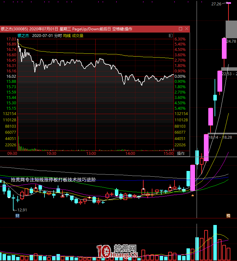Toggle the side panel icon beside 6.30%
This screenshot has width=237, height=261.
pyautogui.click(x=171, y=35)
